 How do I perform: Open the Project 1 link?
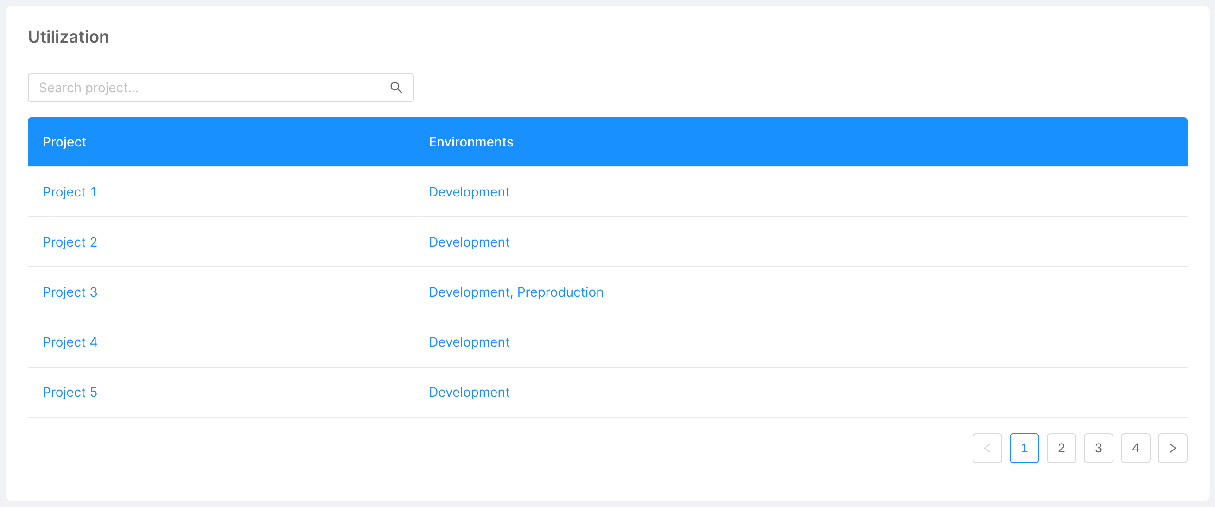click(x=70, y=192)
